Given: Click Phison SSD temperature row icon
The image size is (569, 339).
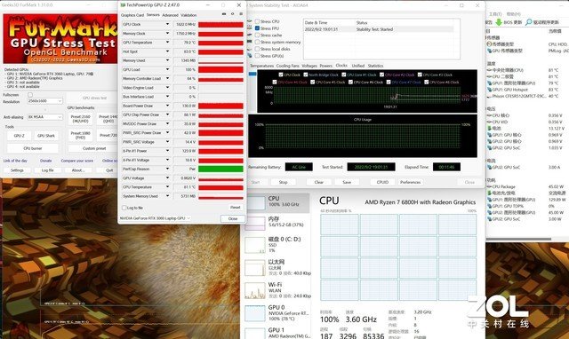Looking at the screenshot, I should pyautogui.click(x=489, y=96).
